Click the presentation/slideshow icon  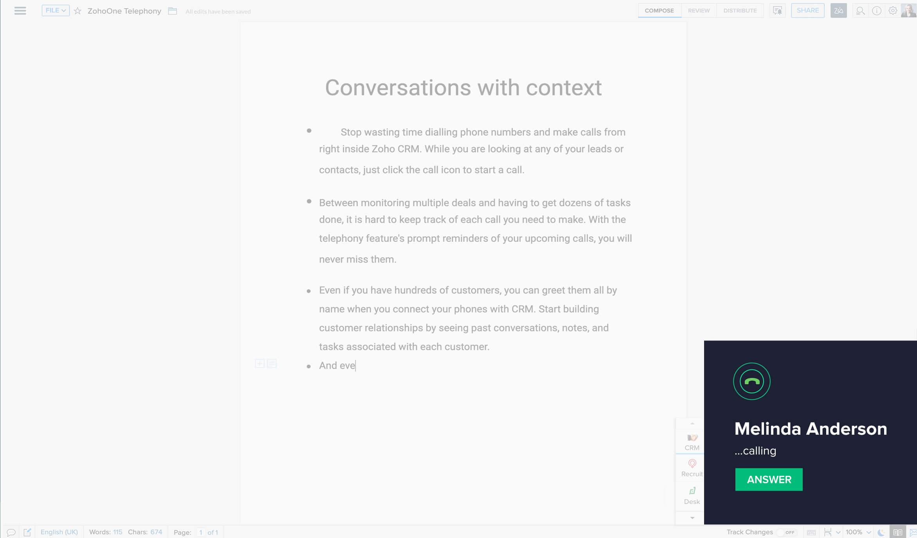pyautogui.click(x=777, y=10)
